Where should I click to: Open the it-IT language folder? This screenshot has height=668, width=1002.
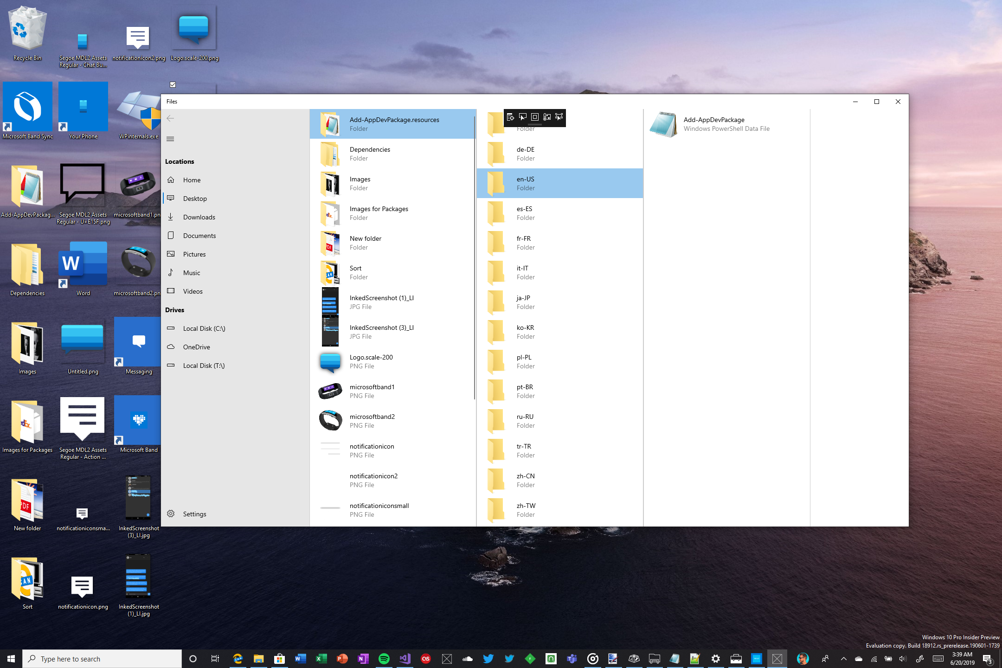coord(560,272)
